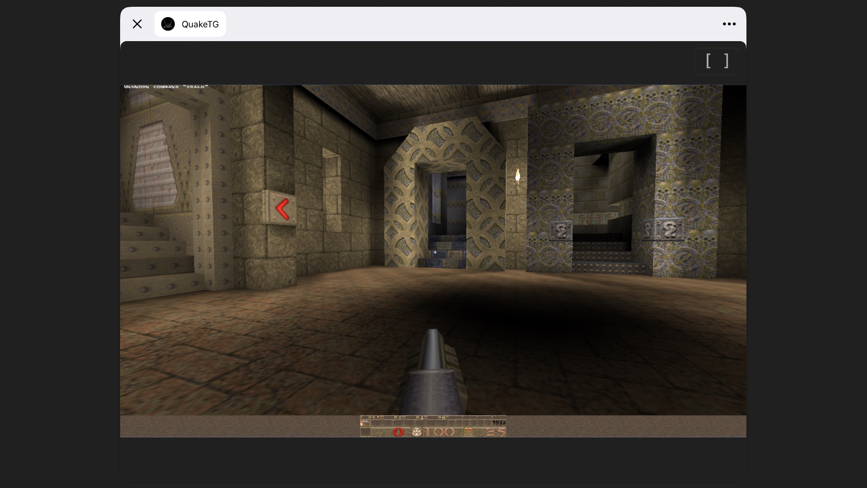Click the rockets ammo counter icon
Image resolution: width=867 pixels, height=488 pixels.
click(421, 418)
